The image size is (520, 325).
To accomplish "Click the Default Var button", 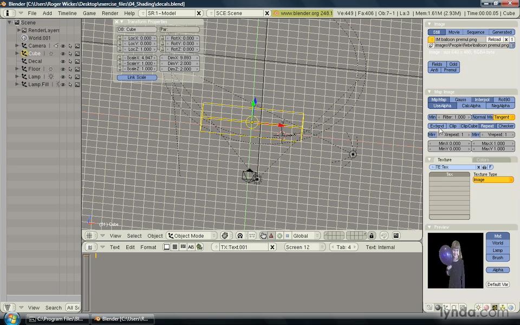I will click(498, 284).
